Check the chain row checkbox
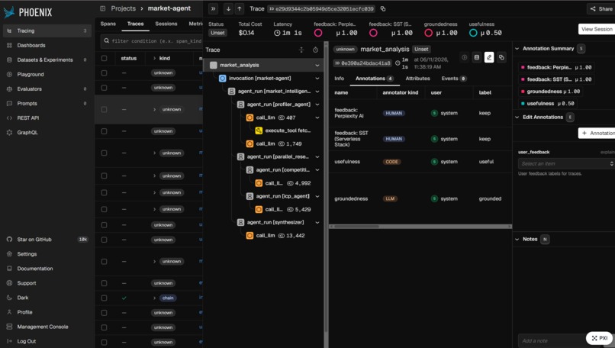 coord(104,298)
